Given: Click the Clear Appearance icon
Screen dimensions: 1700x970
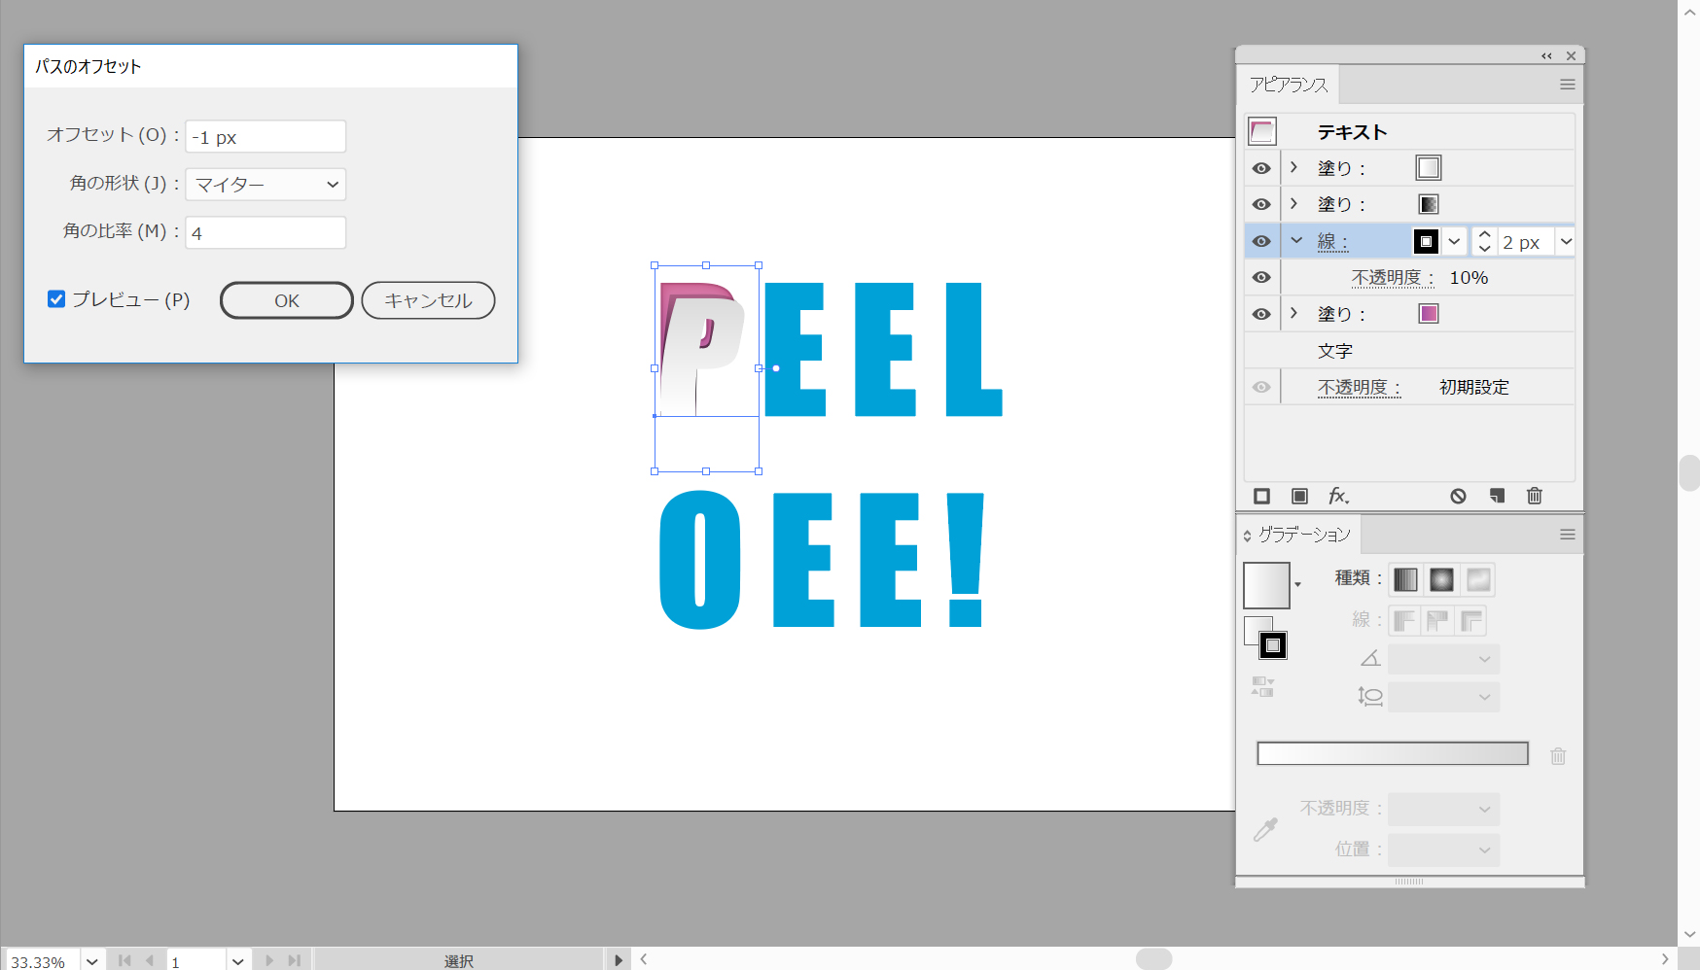Looking at the screenshot, I should point(1458,497).
